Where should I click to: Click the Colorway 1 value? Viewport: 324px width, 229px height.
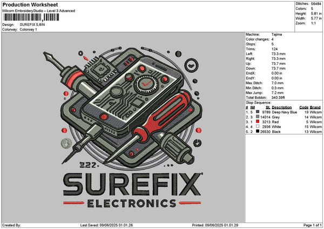point(29,29)
